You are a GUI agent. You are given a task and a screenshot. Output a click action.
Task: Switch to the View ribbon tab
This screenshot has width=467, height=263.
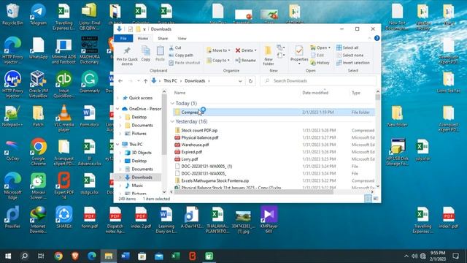click(182, 39)
